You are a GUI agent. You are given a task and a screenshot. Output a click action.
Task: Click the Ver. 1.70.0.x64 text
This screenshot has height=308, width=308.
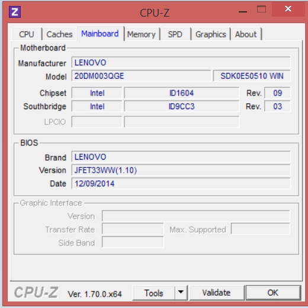(x=95, y=294)
